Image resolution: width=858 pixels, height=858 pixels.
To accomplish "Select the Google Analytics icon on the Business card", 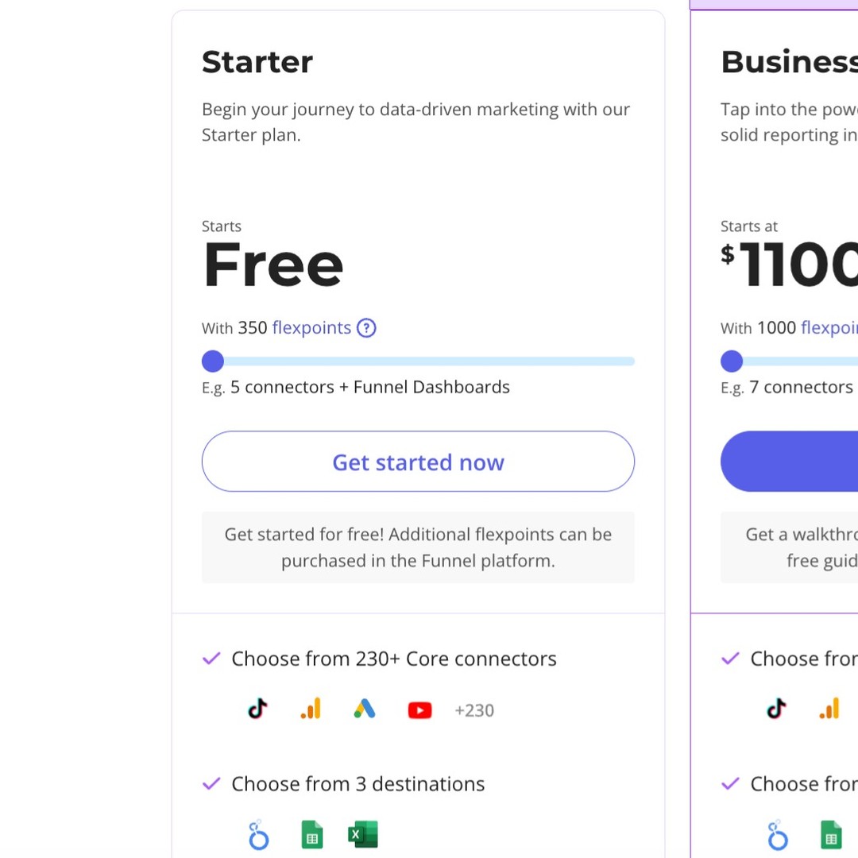I will 829,709.
